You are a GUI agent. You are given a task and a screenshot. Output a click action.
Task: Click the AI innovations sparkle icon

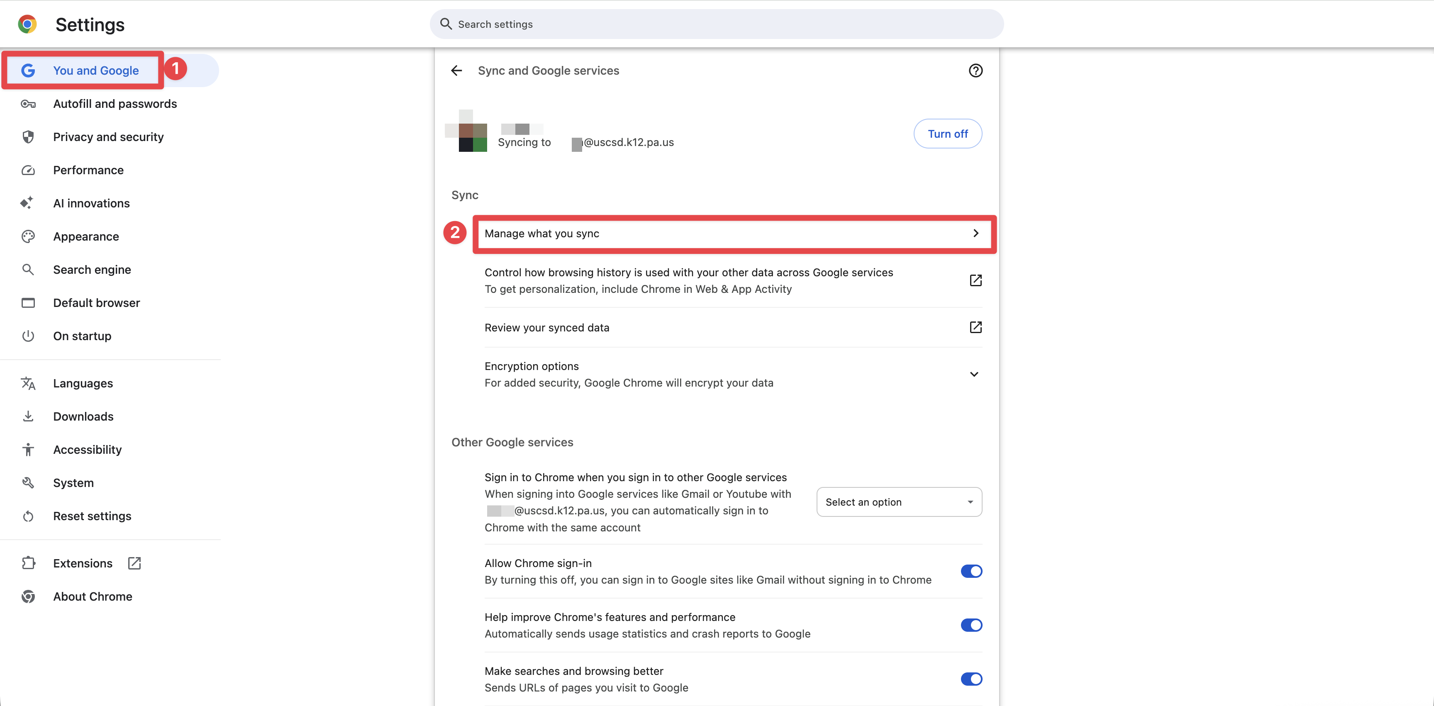click(27, 203)
